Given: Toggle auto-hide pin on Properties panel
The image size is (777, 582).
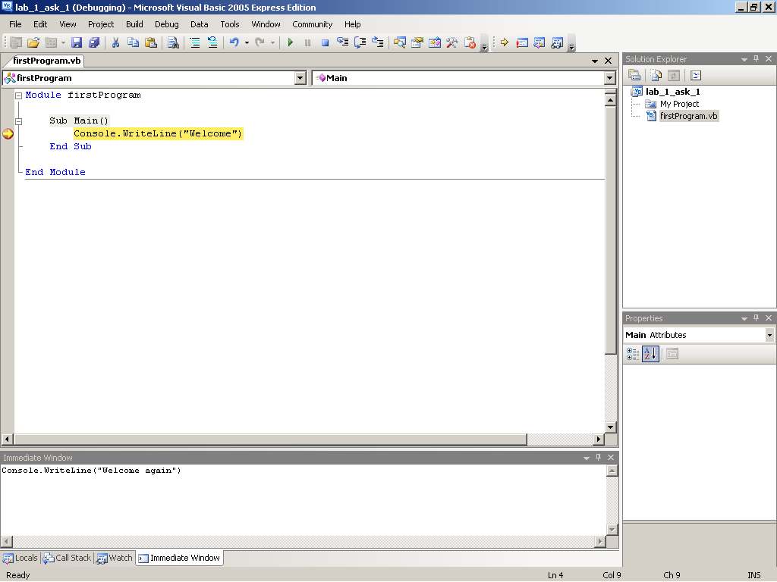Looking at the screenshot, I should [x=757, y=318].
